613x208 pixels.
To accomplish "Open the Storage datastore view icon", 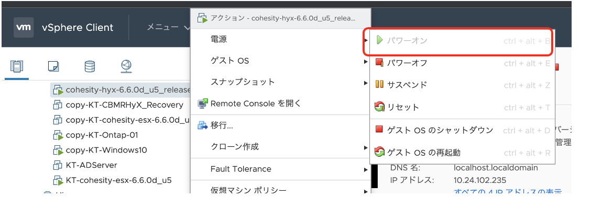I will coord(90,66).
